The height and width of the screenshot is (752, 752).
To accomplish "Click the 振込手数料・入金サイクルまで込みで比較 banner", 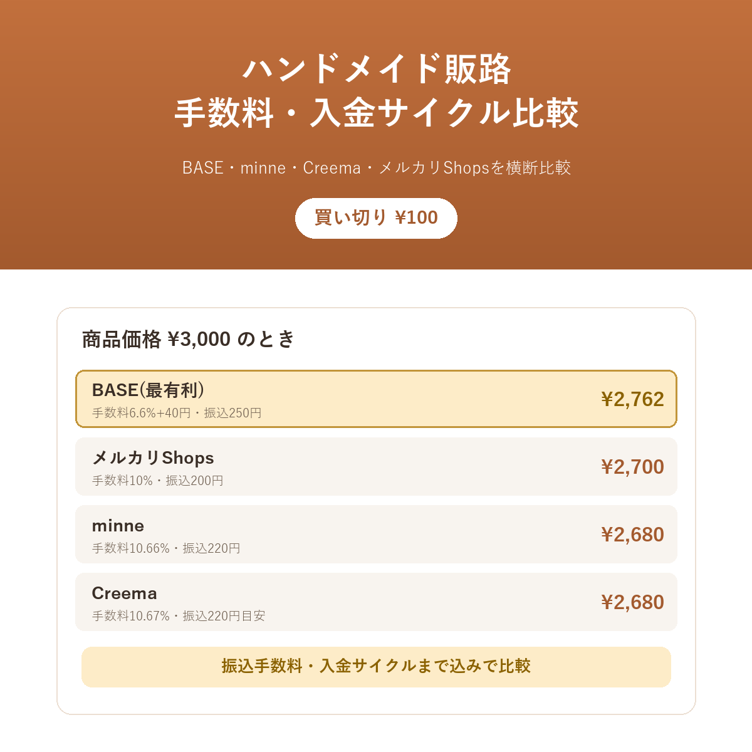I will click(x=376, y=667).
